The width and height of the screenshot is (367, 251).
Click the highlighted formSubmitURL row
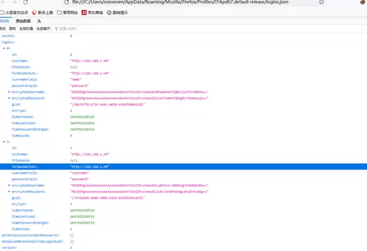point(183,166)
